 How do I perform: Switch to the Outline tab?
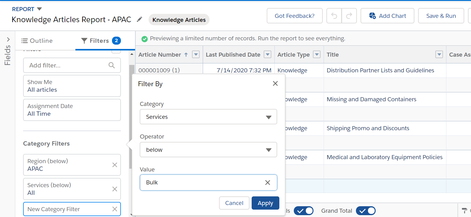tap(37, 41)
